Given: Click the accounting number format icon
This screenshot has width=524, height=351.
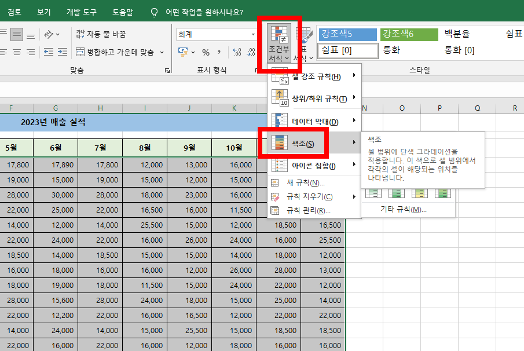Looking at the screenshot, I should pyautogui.click(x=183, y=52).
